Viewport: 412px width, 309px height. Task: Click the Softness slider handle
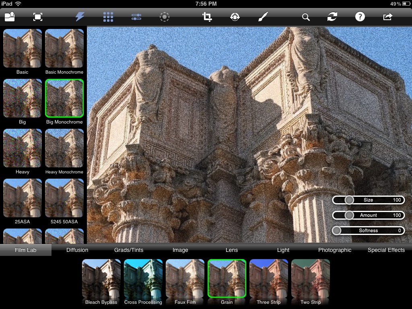click(x=336, y=231)
